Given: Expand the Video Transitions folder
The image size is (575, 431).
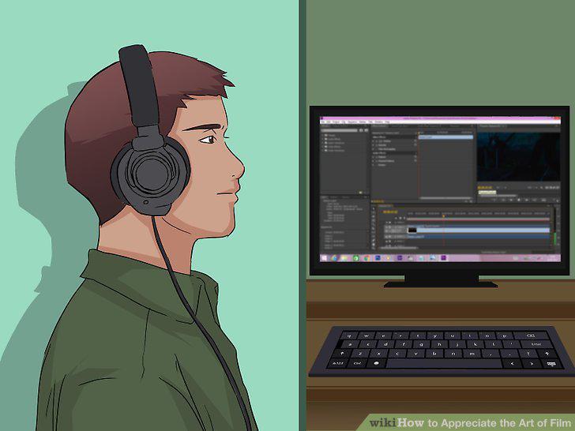Looking at the screenshot, I should click(323, 151).
